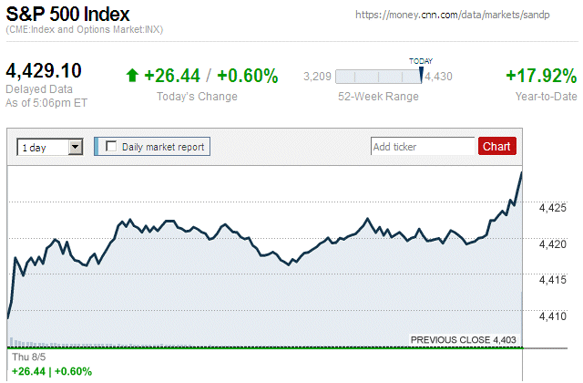Click the 52-week low value 3,209
The width and height of the screenshot is (583, 383).
coord(316,77)
